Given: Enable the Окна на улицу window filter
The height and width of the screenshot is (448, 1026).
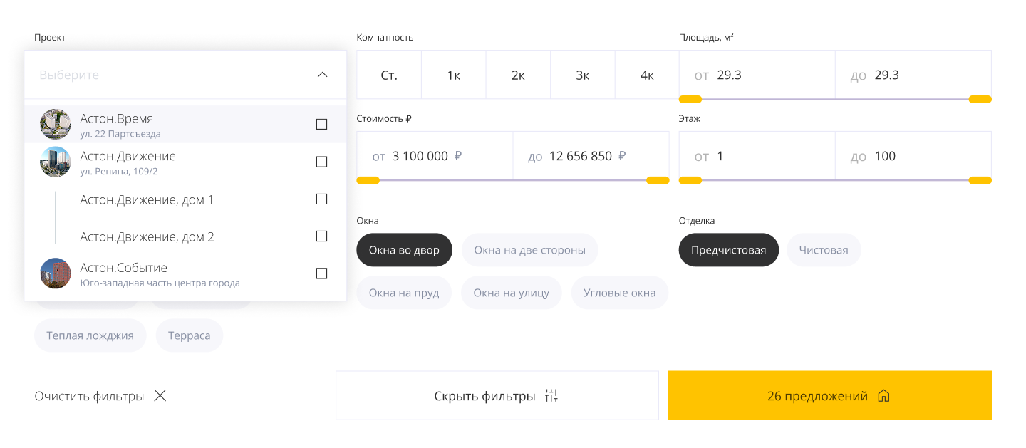Looking at the screenshot, I should point(511,293).
